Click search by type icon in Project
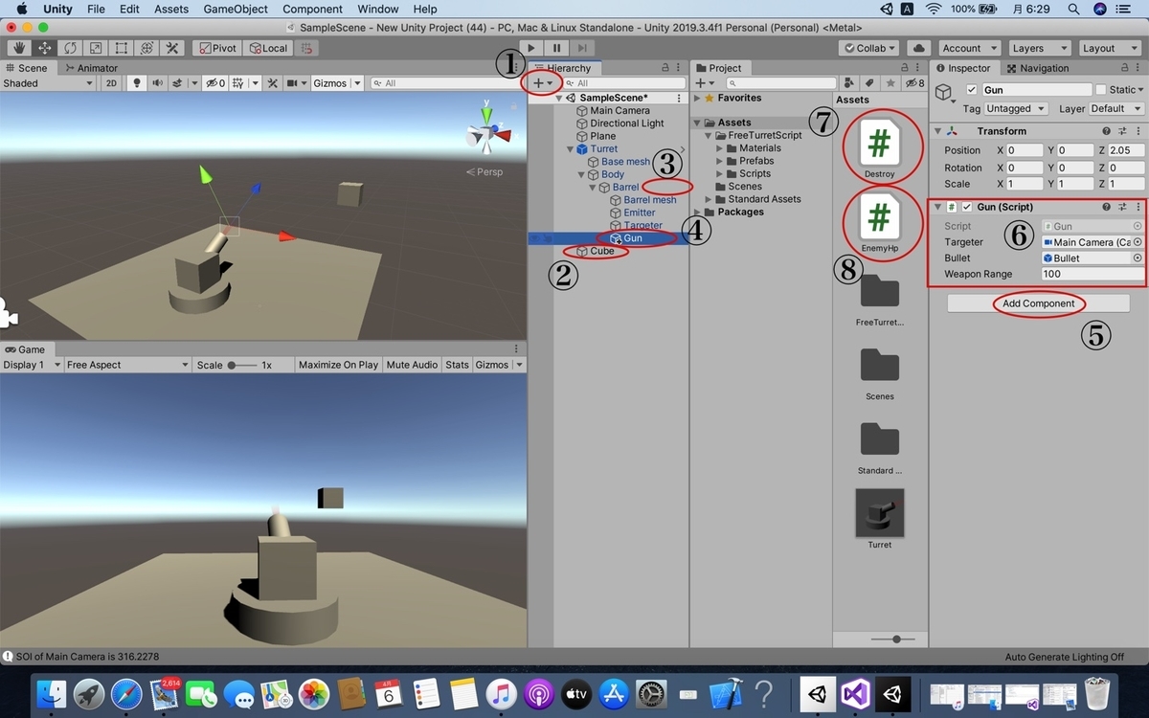Screen dimensions: 1149x718 tap(848, 83)
